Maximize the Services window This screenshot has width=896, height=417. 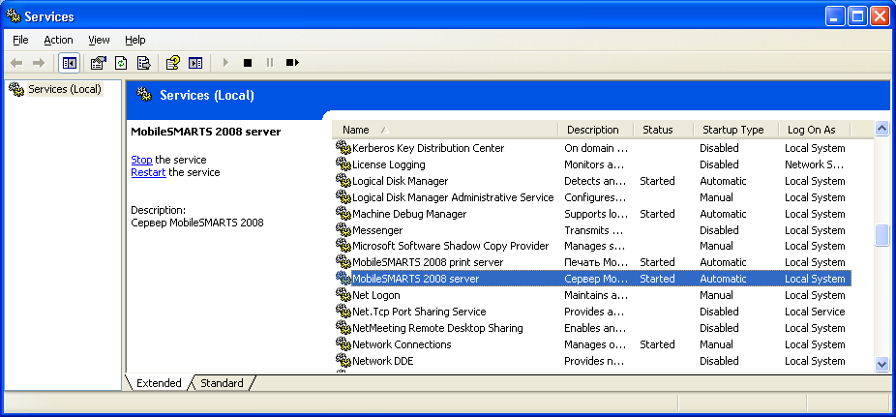pyautogui.click(x=857, y=16)
